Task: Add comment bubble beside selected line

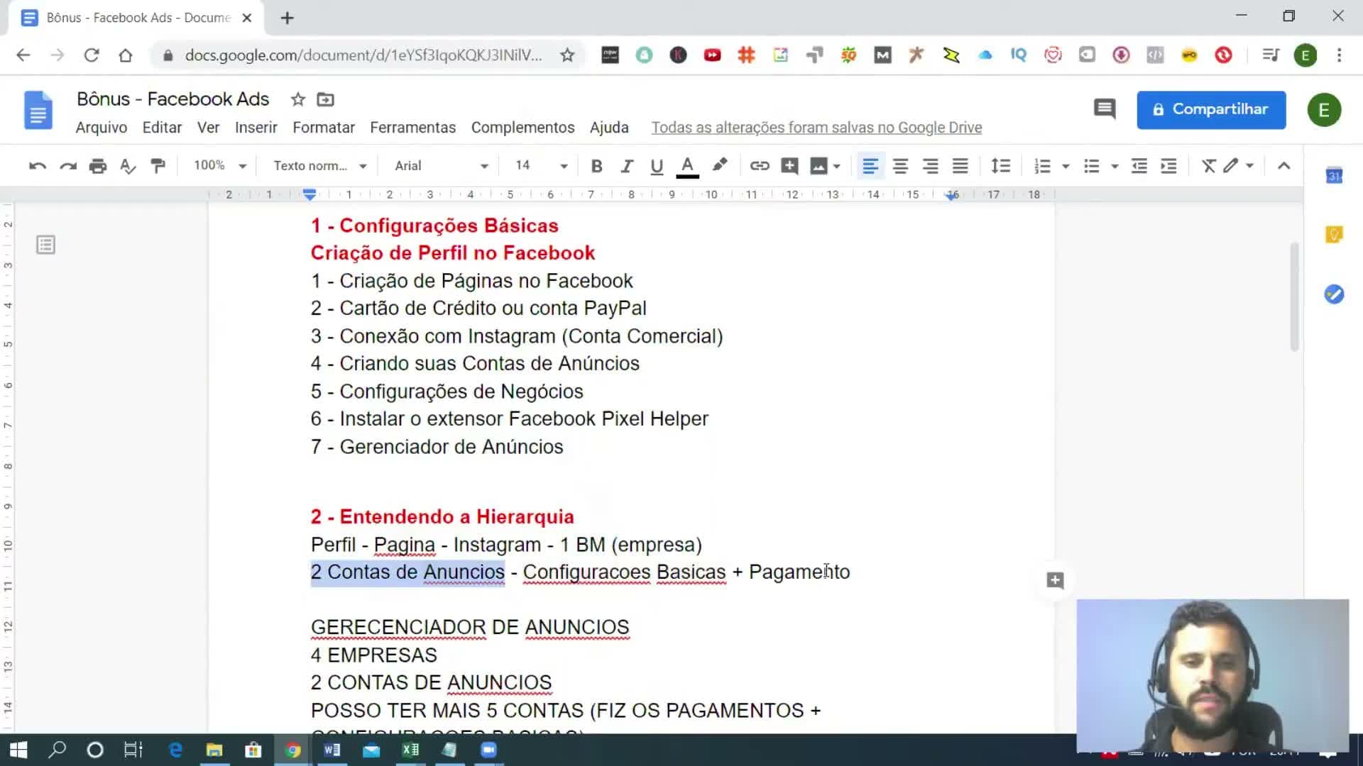Action: (x=1056, y=581)
